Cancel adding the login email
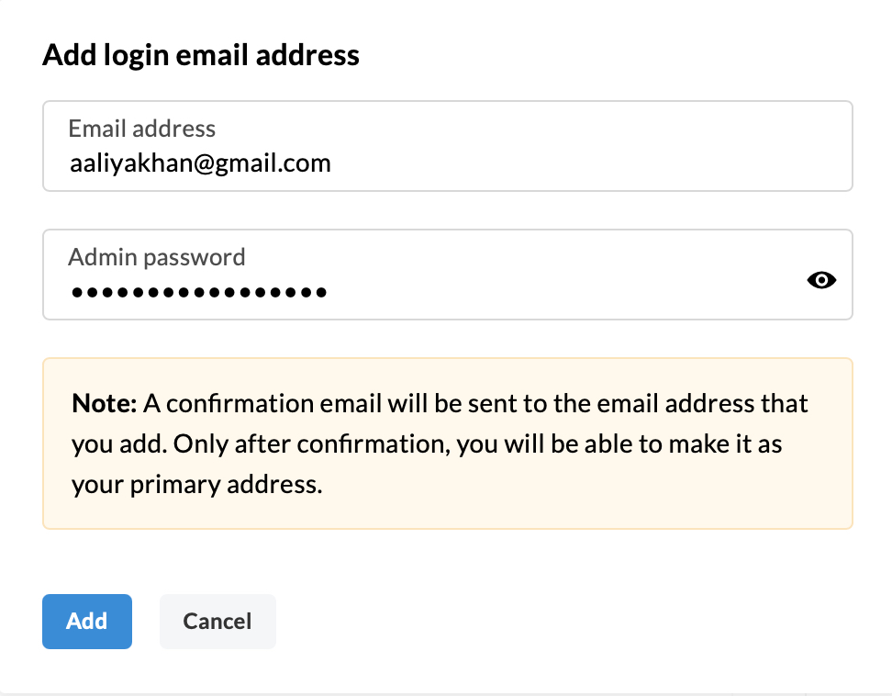 click(217, 622)
